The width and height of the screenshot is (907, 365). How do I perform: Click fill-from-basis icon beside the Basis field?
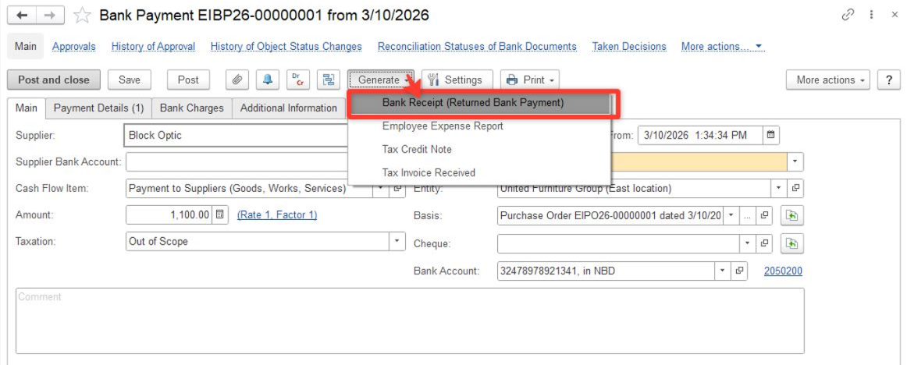click(791, 215)
